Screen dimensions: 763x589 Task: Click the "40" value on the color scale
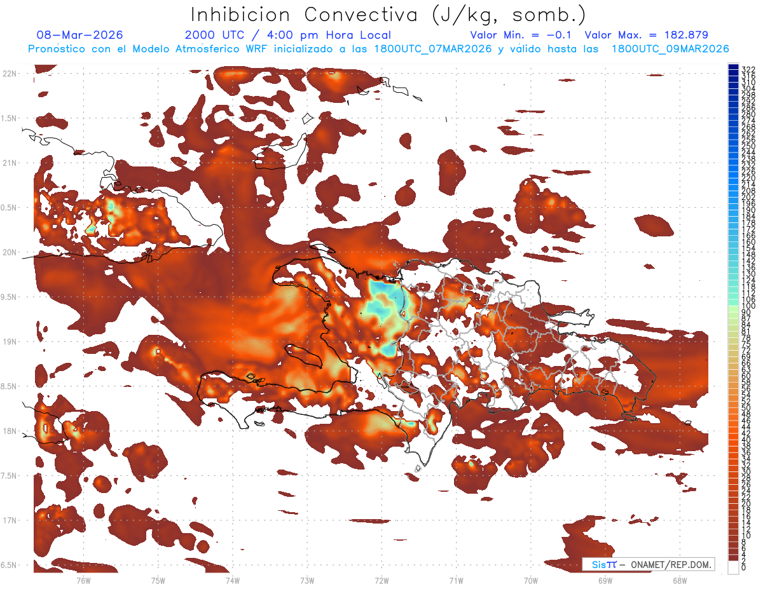pos(746,440)
